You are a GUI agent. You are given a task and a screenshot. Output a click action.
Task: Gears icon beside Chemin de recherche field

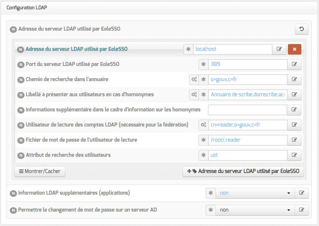(x=194, y=79)
